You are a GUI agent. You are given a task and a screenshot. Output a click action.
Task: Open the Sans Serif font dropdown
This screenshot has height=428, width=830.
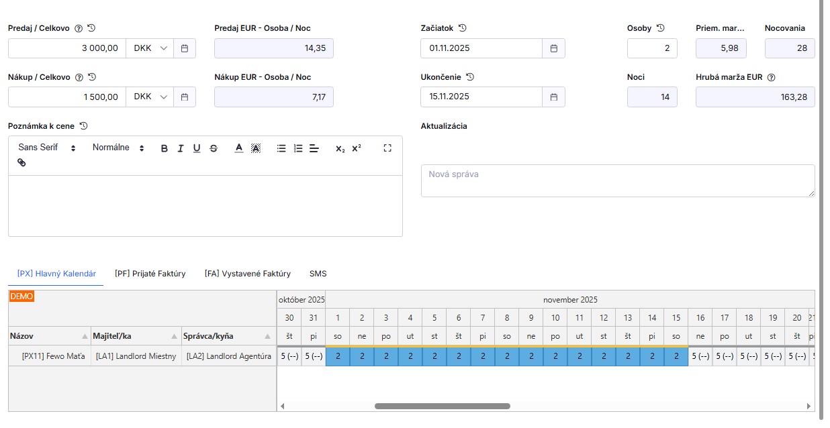click(x=47, y=148)
